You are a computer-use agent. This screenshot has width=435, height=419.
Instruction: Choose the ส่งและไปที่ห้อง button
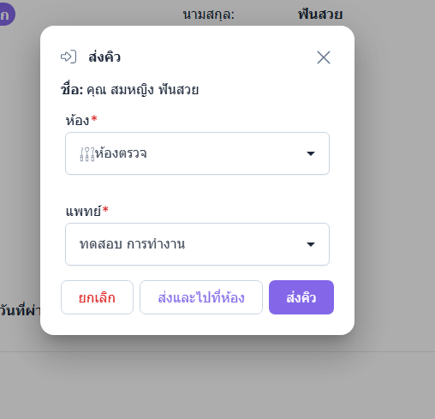click(201, 297)
